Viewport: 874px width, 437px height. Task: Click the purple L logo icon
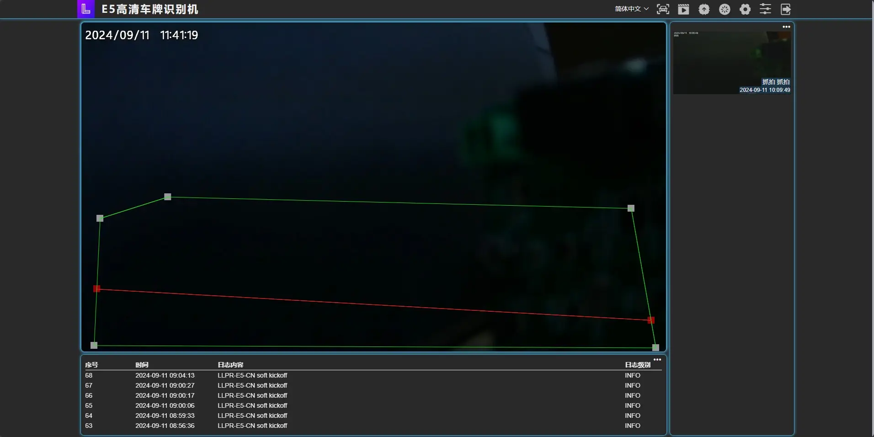[x=86, y=9]
